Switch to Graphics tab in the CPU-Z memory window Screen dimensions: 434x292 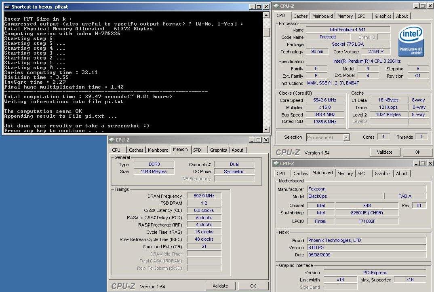click(218, 150)
